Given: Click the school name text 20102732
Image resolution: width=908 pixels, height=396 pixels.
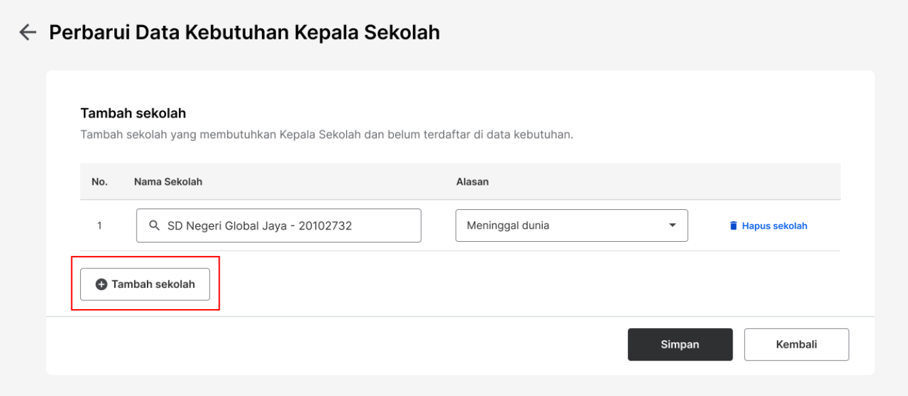Looking at the screenshot, I should pos(328,226).
